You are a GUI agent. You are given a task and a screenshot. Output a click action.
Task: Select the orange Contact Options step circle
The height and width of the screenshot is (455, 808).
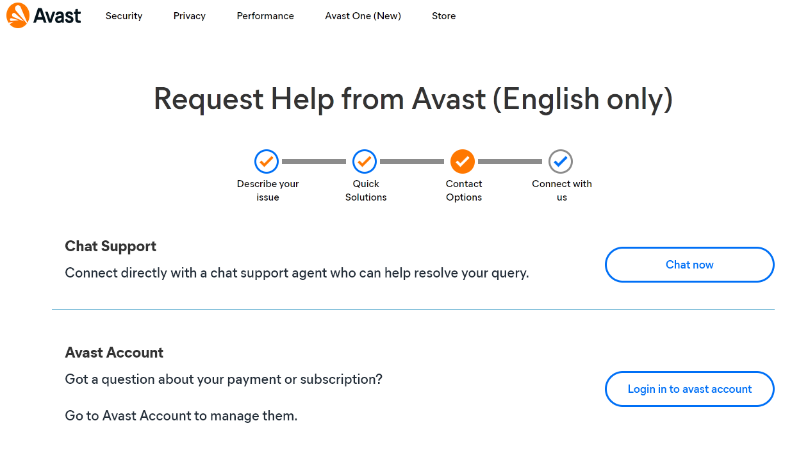(x=462, y=161)
